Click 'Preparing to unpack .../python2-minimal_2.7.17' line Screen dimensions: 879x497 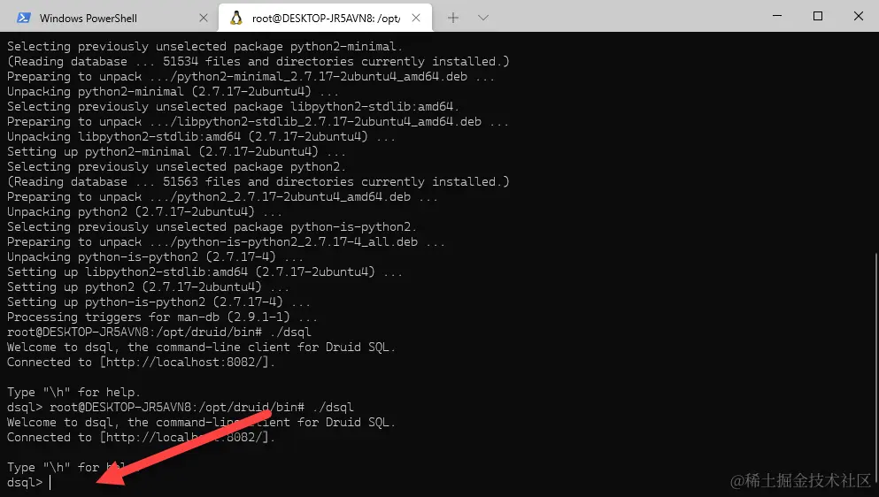point(251,77)
